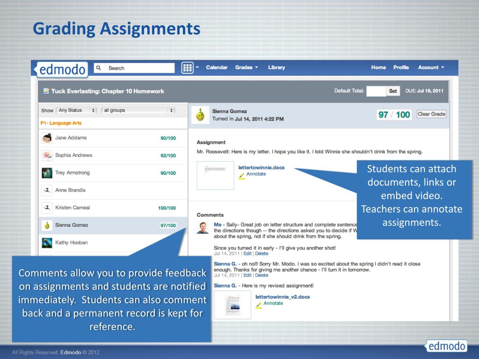Open the Library menu item
The image size is (479, 359).
pyautogui.click(x=276, y=67)
